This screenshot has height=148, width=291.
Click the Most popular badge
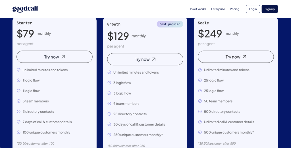point(170,24)
